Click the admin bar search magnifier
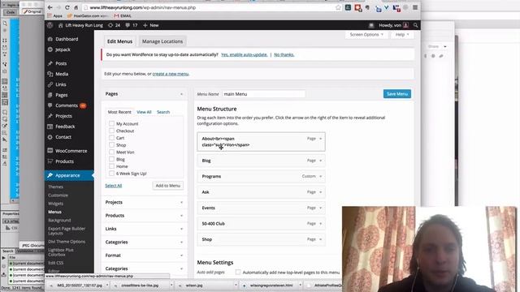This screenshot has width=520, height=292. coord(415,25)
